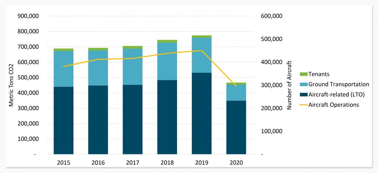Click the green Tenants legend swatch
The height and width of the screenshot is (173, 378).
[x=304, y=74]
